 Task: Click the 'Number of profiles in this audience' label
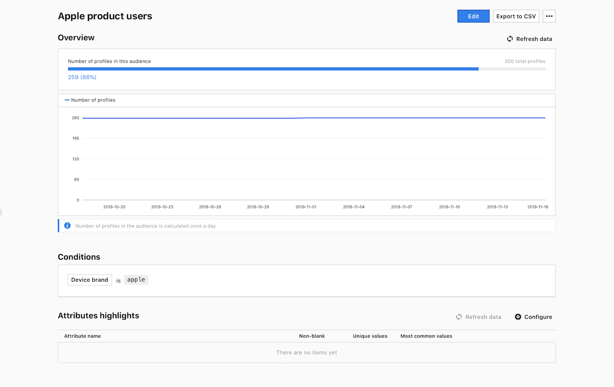pyautogui.click(x=110, y=61)
